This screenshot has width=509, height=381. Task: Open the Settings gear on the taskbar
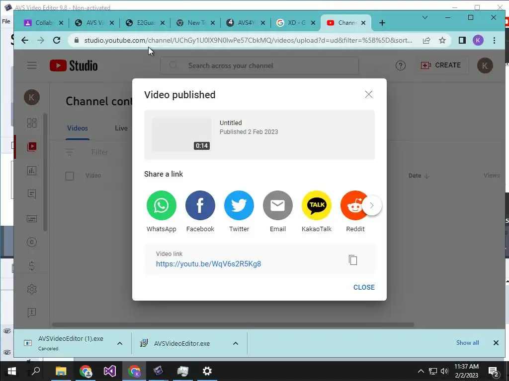tap(207, 371)
